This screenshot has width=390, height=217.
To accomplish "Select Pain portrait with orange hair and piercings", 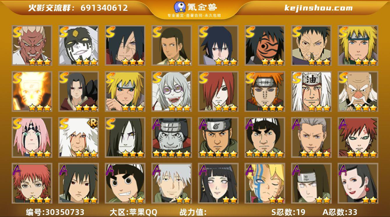I will [265, 91].
